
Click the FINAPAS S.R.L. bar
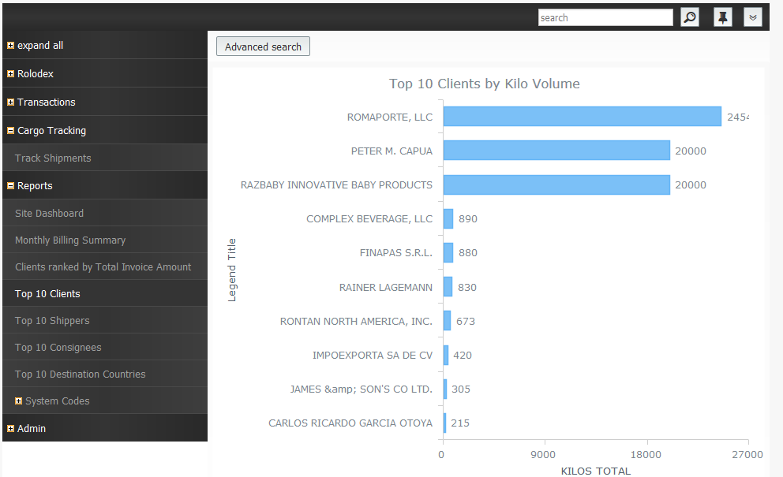click(448, 252)
